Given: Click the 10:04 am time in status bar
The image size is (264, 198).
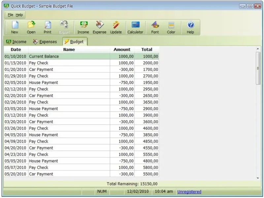Looking at the screenshot, I should click(x=164, y=191).
